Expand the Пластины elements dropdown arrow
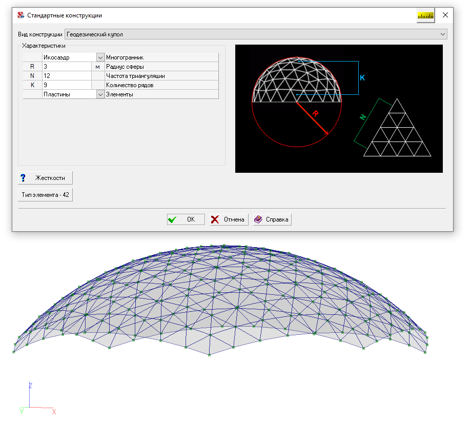 (100, 94)
